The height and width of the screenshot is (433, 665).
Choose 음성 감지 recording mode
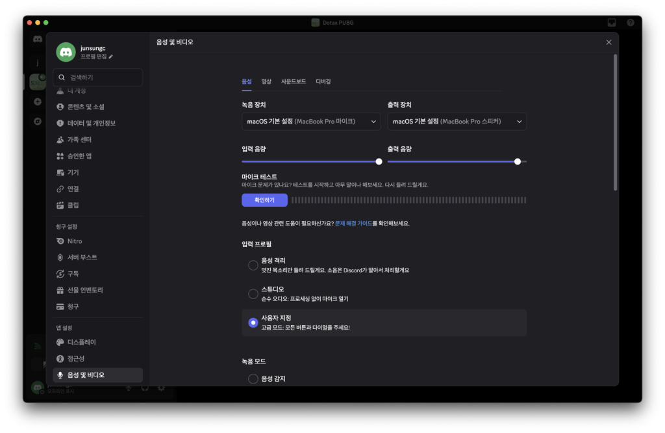253,379
